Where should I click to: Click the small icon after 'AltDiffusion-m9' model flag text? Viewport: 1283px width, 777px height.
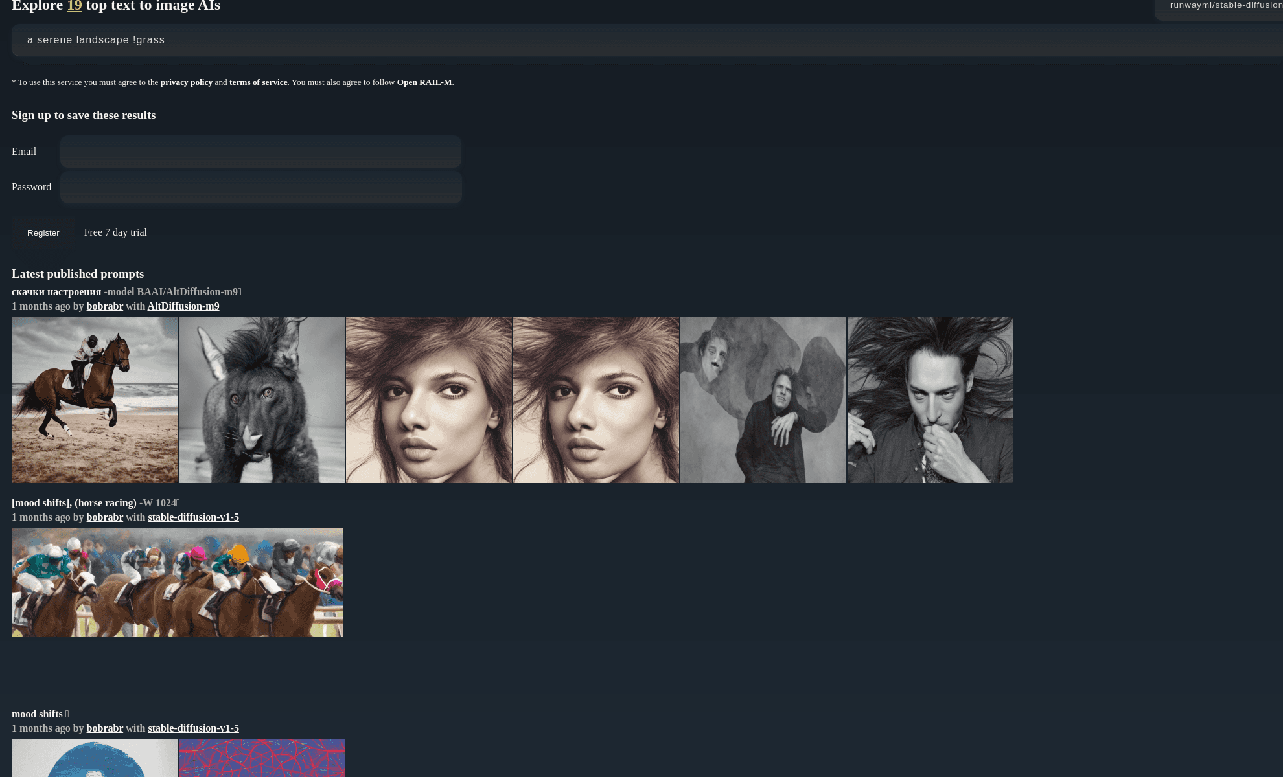point(239,292)
